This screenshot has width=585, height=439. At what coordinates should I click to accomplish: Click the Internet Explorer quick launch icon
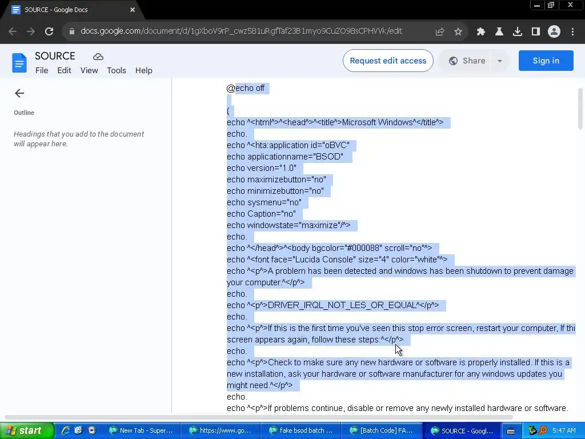(x=66, y=430)
